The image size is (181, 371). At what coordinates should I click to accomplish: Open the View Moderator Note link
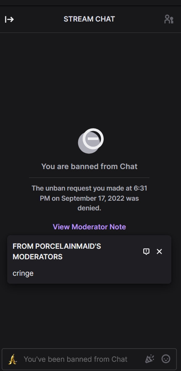[x=89, y=227]
